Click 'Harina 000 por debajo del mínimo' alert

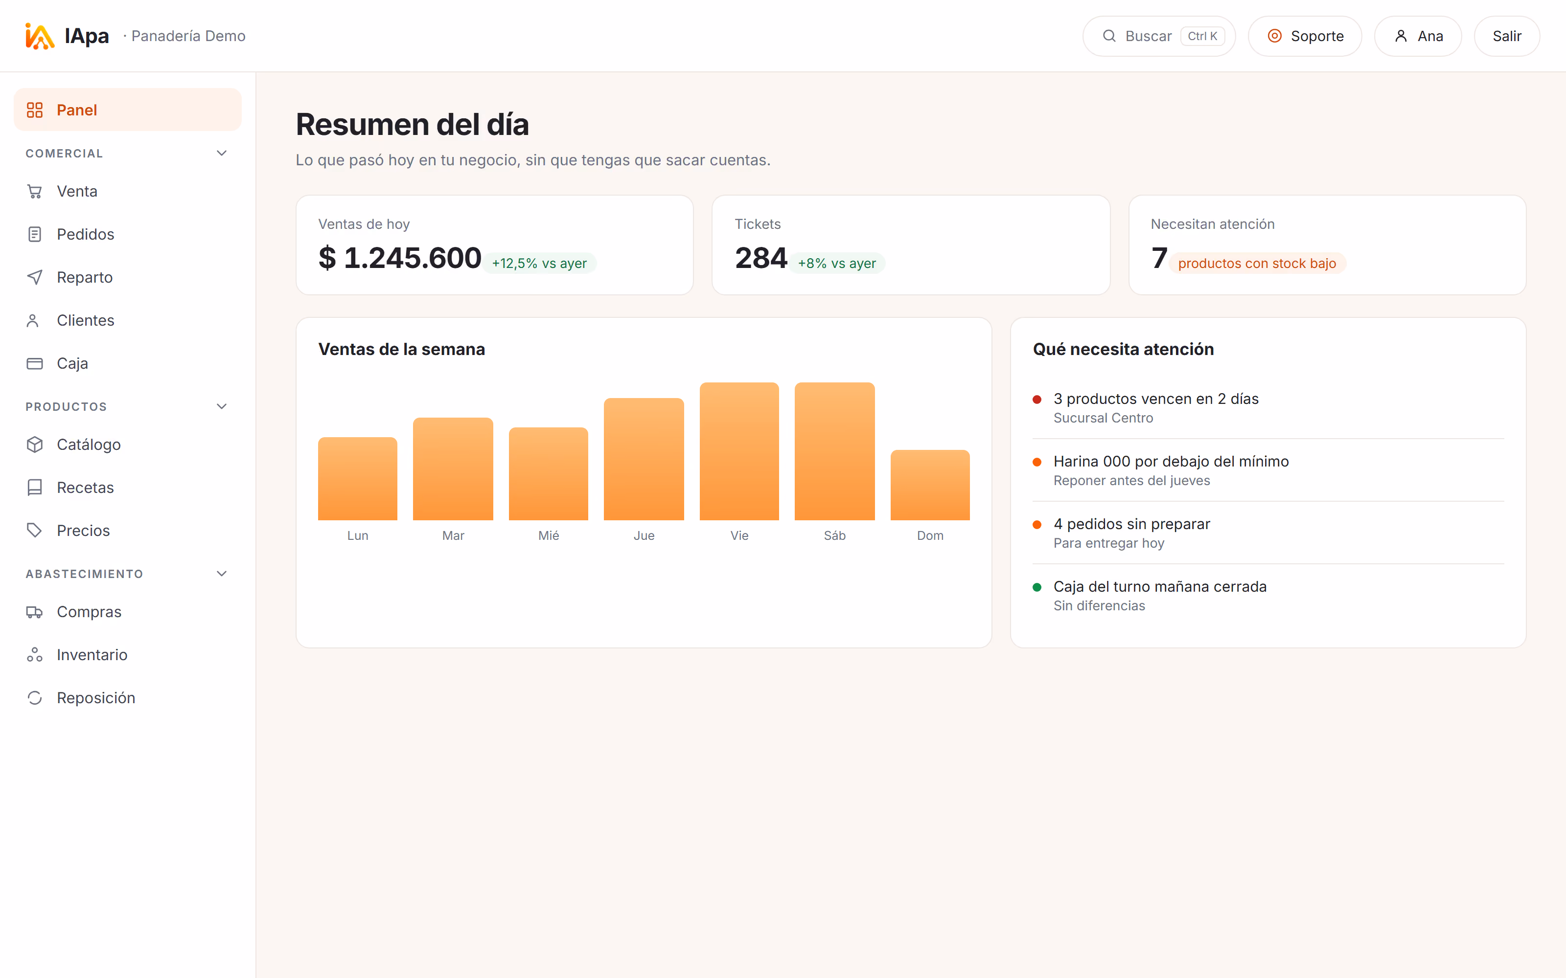pyautogui.click(x=1267, y=470)
